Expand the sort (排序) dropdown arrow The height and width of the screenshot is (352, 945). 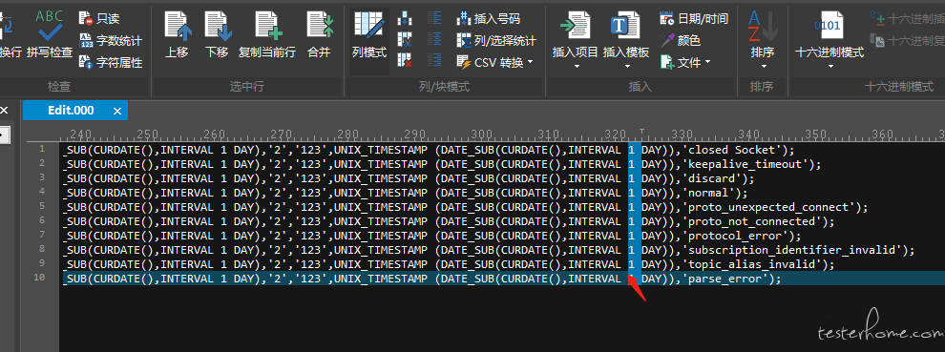[x=763, y=67]
